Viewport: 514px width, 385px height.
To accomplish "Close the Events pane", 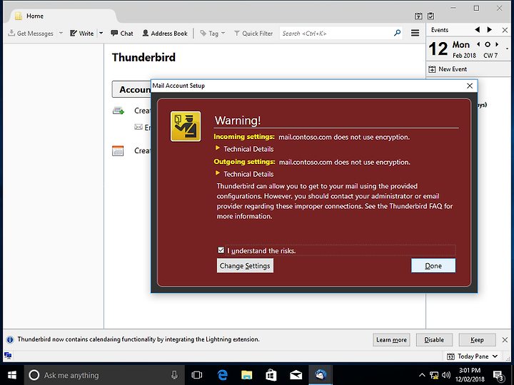I will pos(505,30).
